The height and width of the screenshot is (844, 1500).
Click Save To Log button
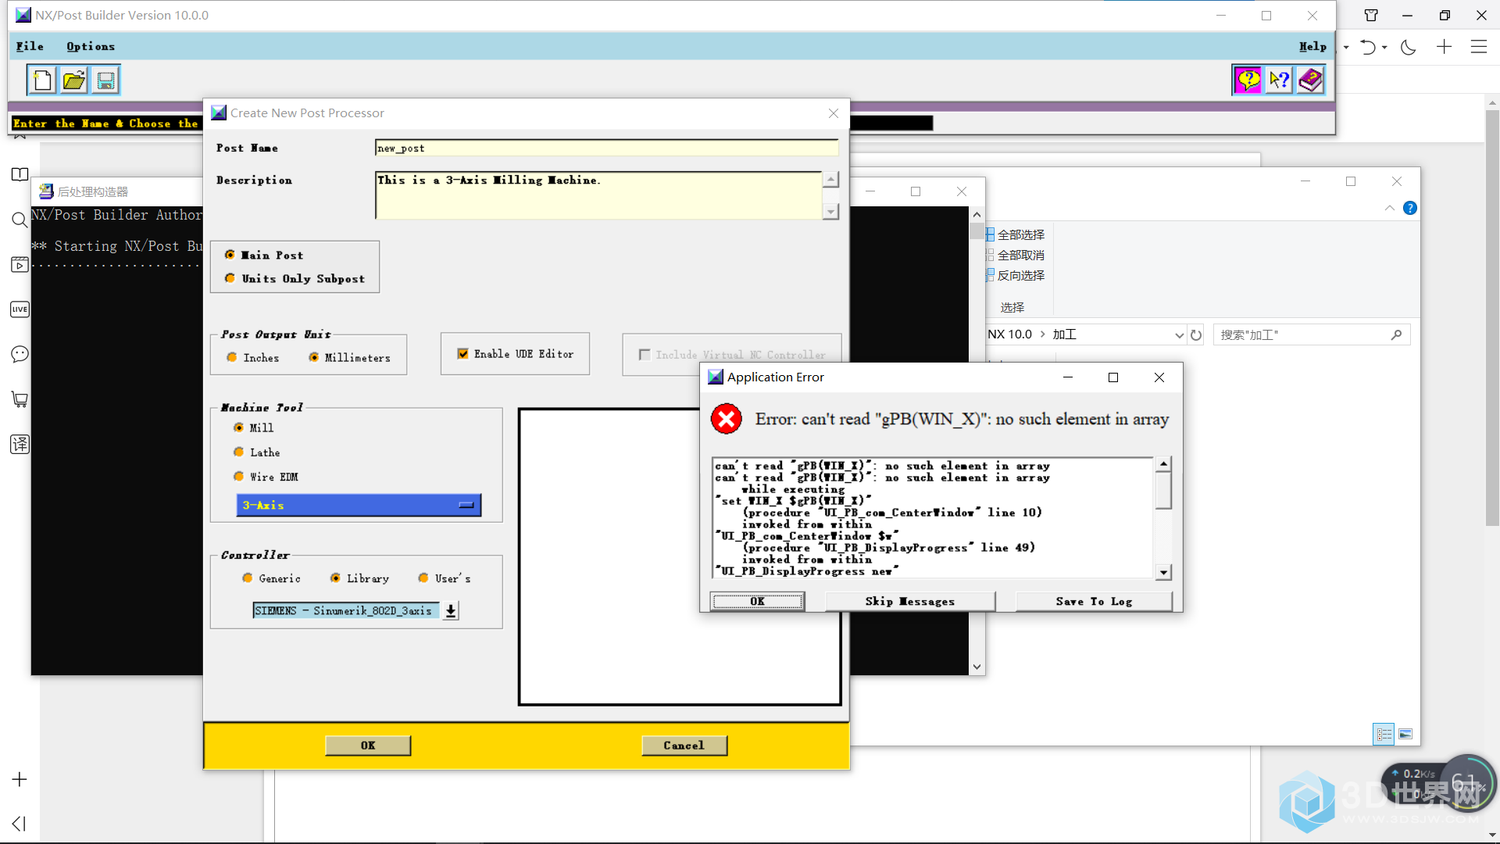click(1094, 601)
